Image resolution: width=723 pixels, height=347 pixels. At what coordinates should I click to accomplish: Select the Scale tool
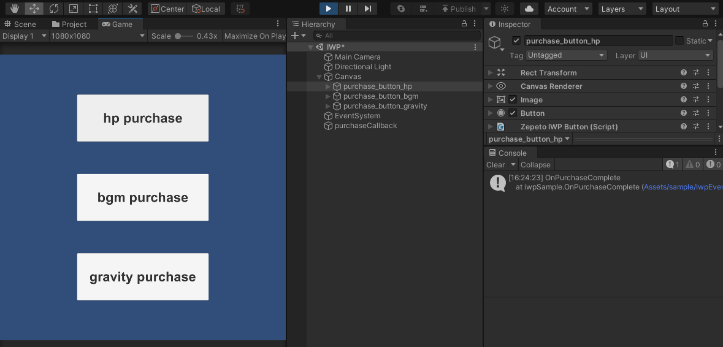point(74,9)
